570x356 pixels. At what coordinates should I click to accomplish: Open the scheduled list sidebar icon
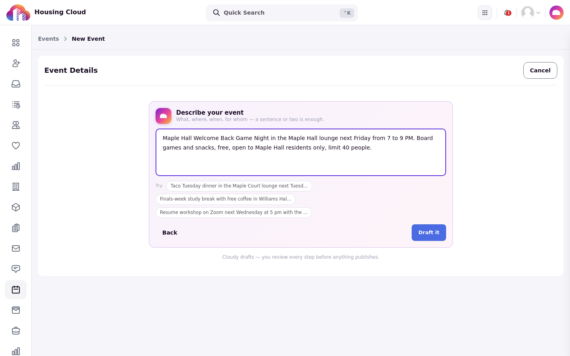tap(16, 104)
